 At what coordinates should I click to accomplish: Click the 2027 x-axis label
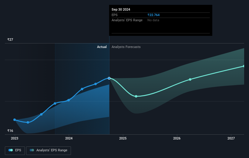pyautogui.click(x=231, y=138)
